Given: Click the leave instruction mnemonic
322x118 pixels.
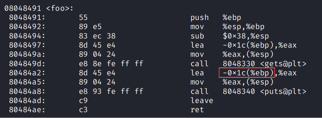Looking at the screenshot, I should (x=202, y=101).
